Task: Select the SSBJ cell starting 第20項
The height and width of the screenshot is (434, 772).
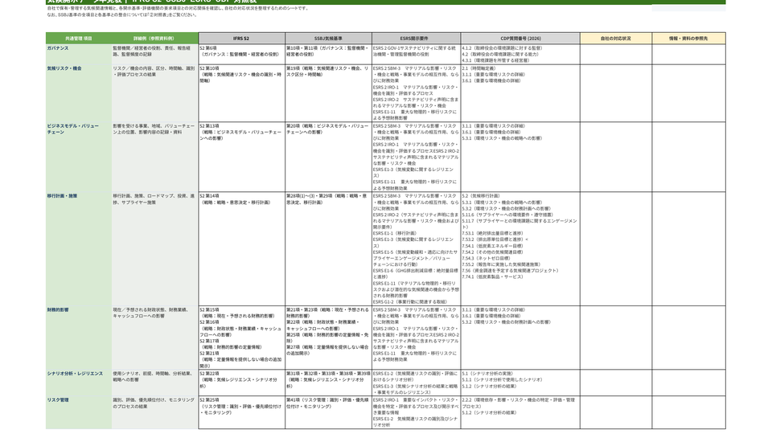Action: (328, 157)
